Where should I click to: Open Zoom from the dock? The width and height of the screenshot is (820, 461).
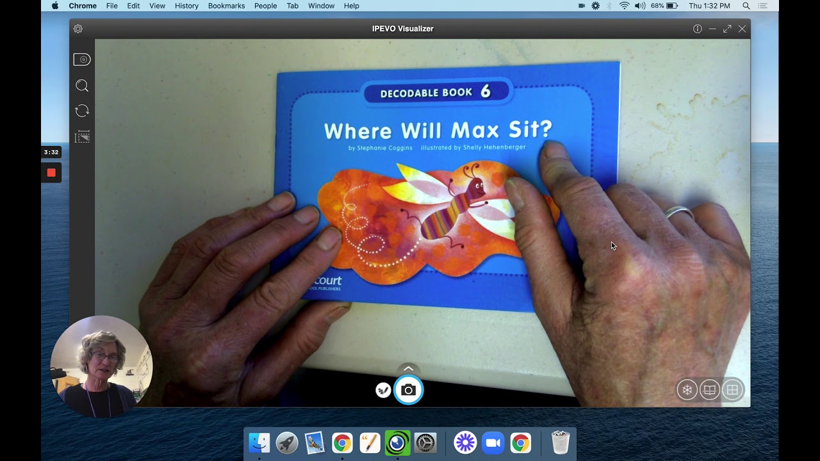tap(493, 442)
